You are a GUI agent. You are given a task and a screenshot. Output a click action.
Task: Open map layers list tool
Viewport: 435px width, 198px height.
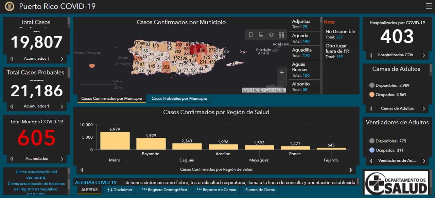coord(271,35)
